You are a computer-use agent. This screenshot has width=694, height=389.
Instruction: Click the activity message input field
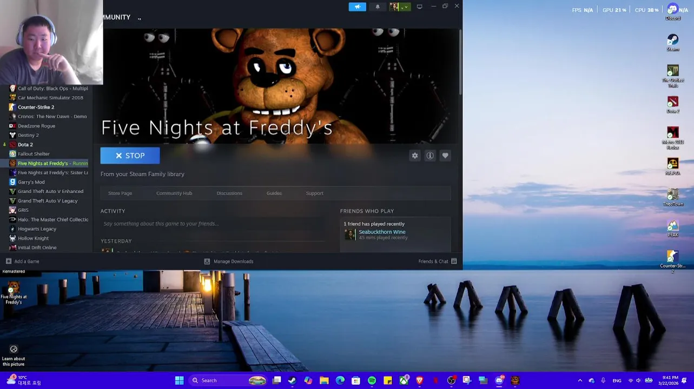pos(214,224)
